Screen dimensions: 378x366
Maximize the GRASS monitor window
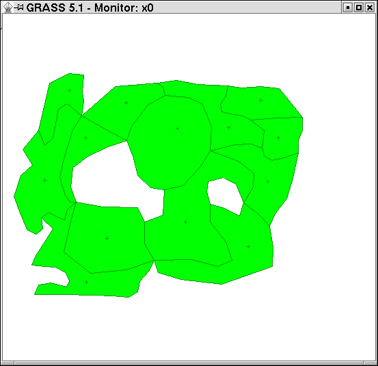[359, 8]
